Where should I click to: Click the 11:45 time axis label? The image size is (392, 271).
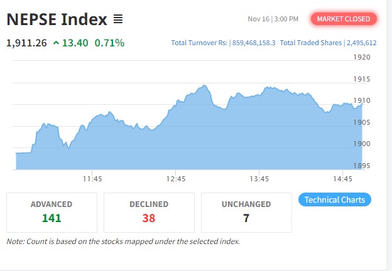pos(92,179)
